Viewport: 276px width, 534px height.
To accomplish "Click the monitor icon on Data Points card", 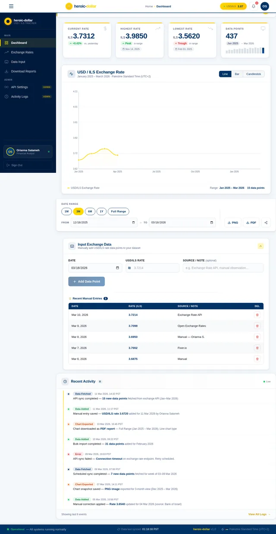I will tap(263, 29).
